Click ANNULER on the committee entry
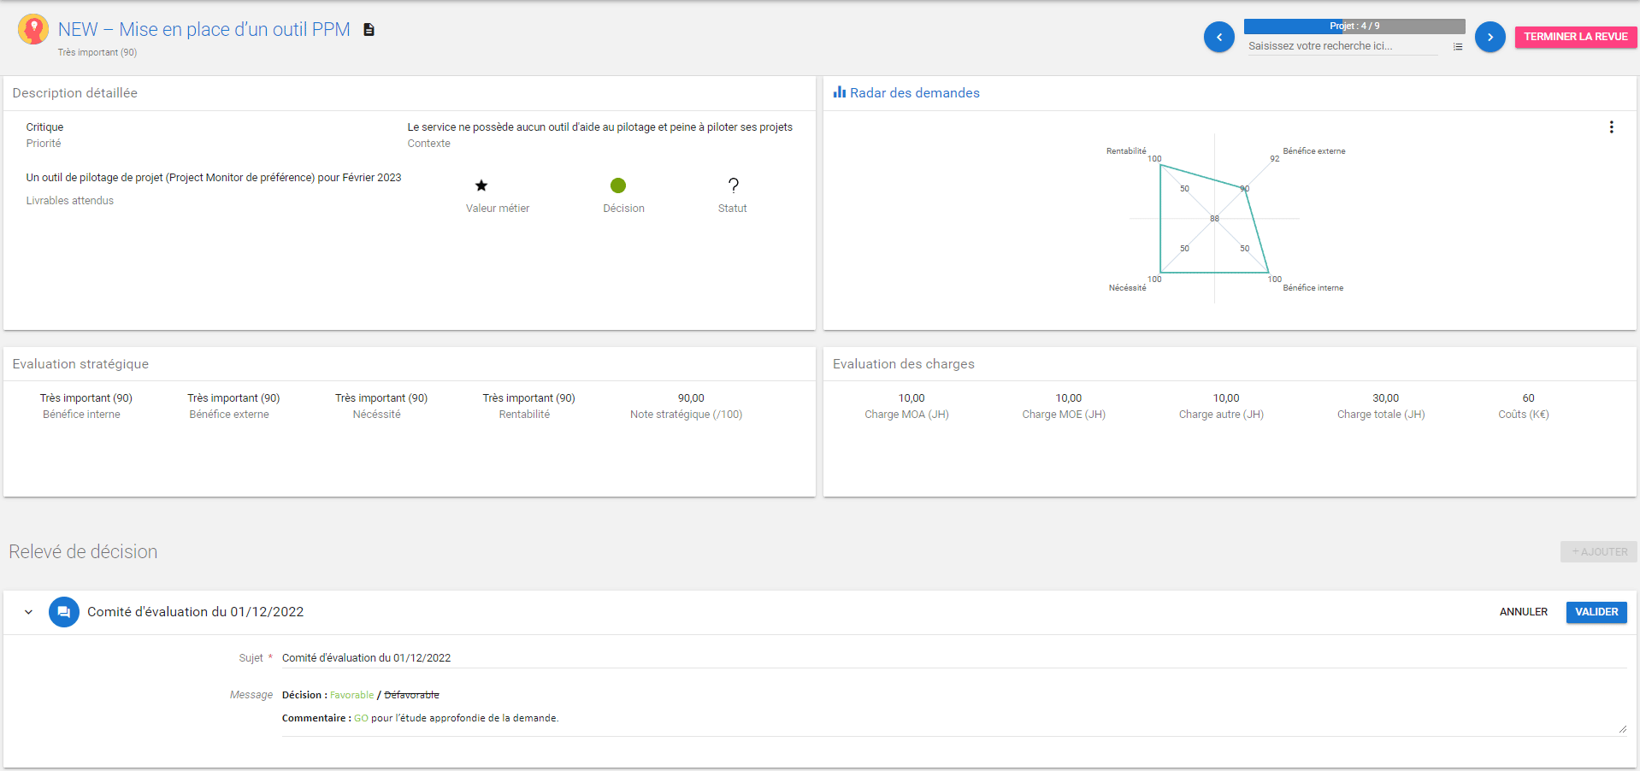The width and height of the screenshot is (1640, 771). point(1523,612)
